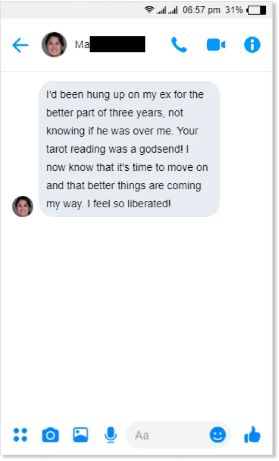Viewport: 279px width, 461px height.
Task: Tap the 31% battery percentage text
Action: point(234,10)
